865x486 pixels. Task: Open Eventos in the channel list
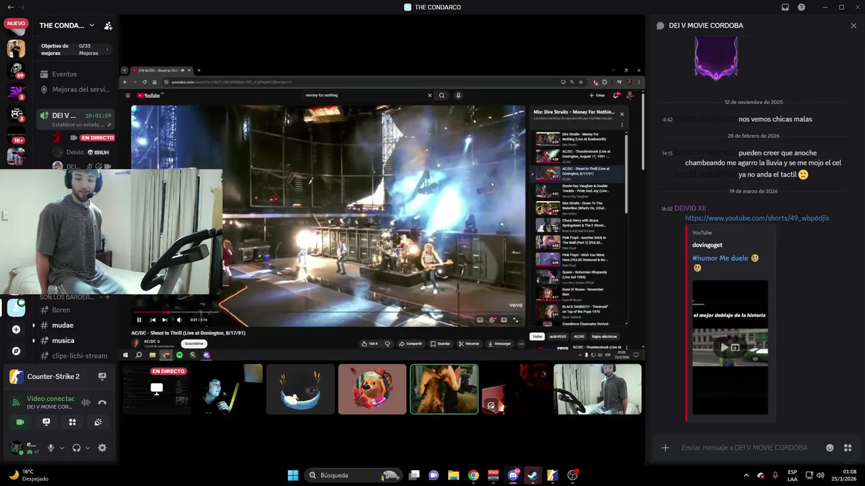coord(64,74)
